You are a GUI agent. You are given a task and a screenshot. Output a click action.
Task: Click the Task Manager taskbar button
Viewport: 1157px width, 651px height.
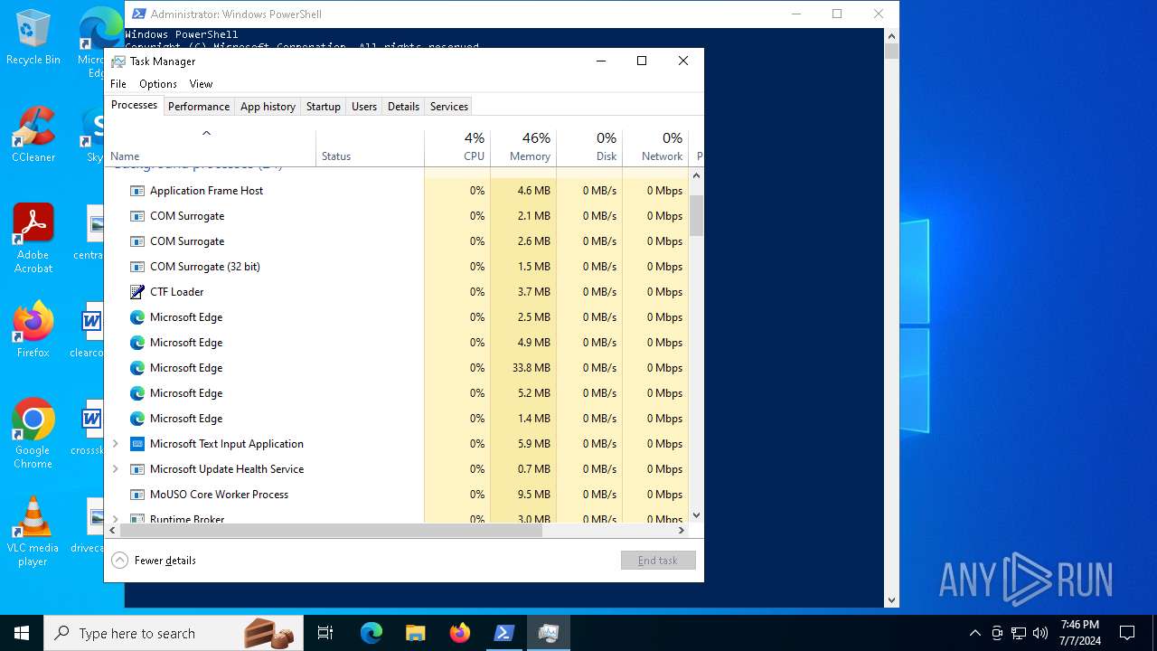point(548,633)
